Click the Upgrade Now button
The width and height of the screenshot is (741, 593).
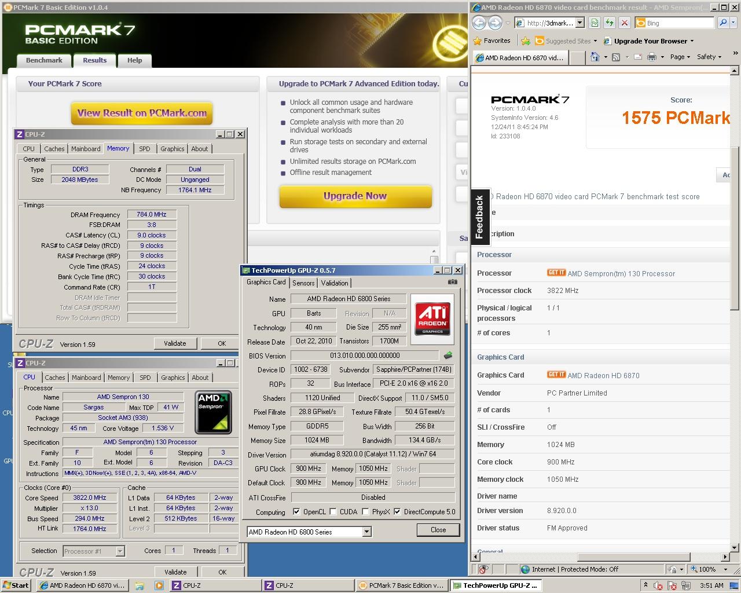[x=355, y=196]
